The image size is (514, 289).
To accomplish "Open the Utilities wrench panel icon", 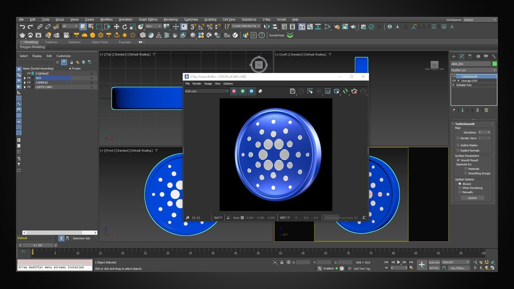I will 494,56.
